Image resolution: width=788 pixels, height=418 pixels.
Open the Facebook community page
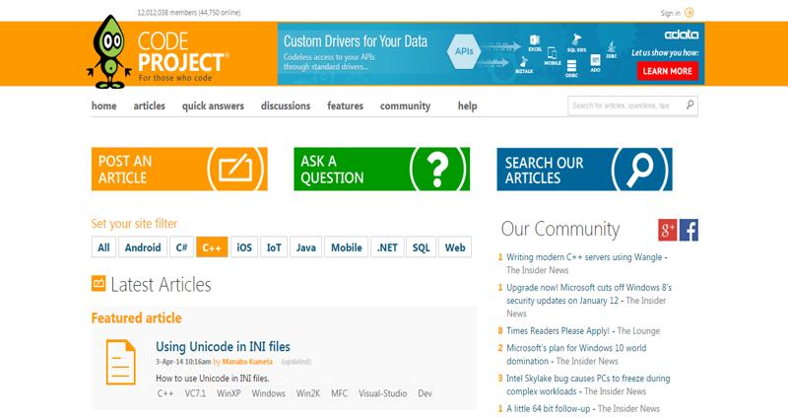coord(689,230)
